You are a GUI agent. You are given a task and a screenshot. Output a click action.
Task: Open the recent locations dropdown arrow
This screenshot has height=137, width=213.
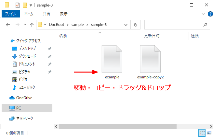tap(25, 25)
